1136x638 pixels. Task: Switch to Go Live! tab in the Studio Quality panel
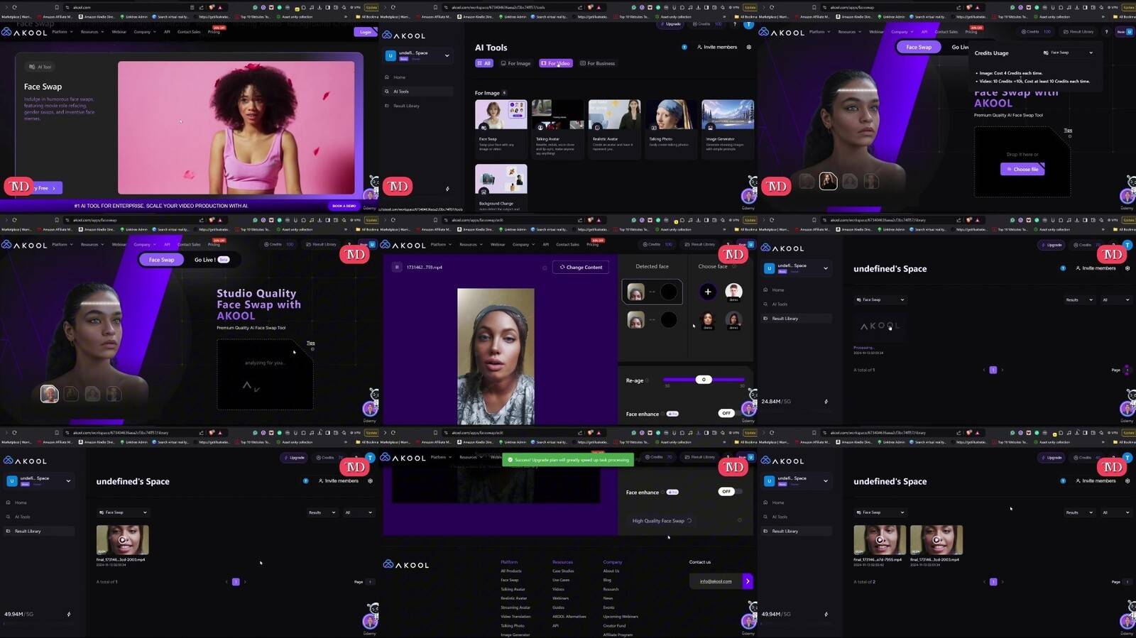(212, 260)
